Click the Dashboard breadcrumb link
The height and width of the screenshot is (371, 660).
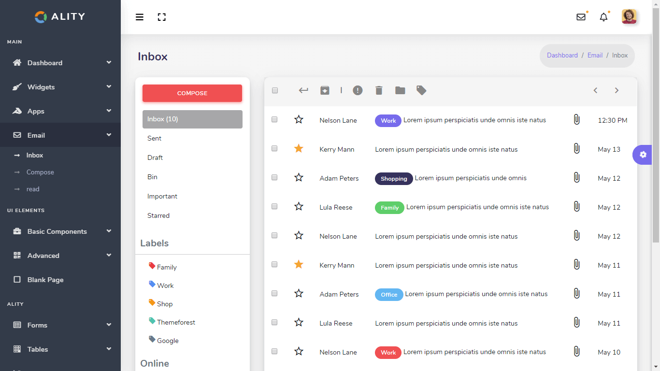pyautogui.click(x=562, y=56)
